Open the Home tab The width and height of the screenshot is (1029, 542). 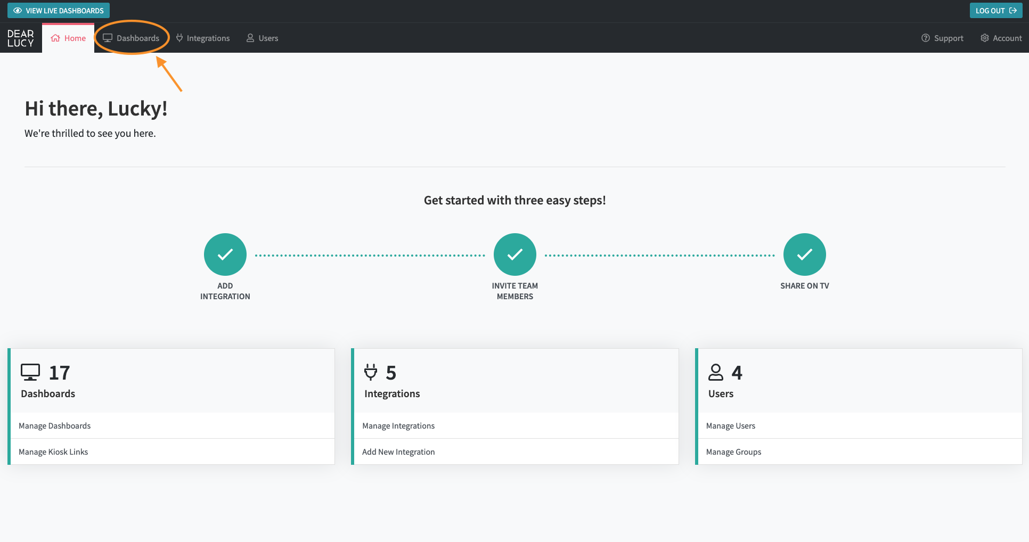coord(68,38)
